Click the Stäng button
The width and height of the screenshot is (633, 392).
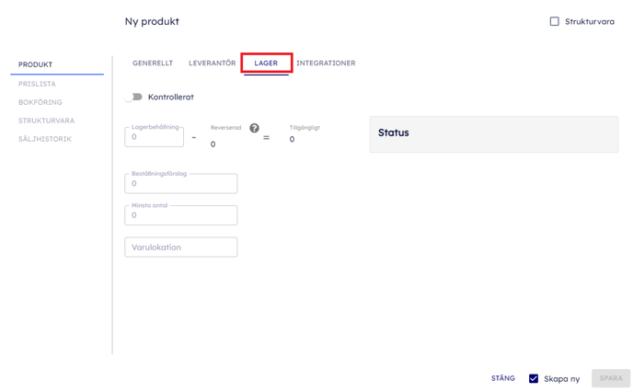pyautogui.click(x=502, y=378)
